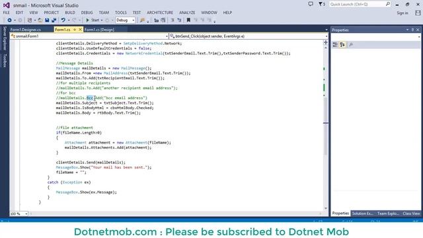The image size is (423, 238).
Task: Switch to the Form1.cs [Design] tab
Action: (99, 30)
